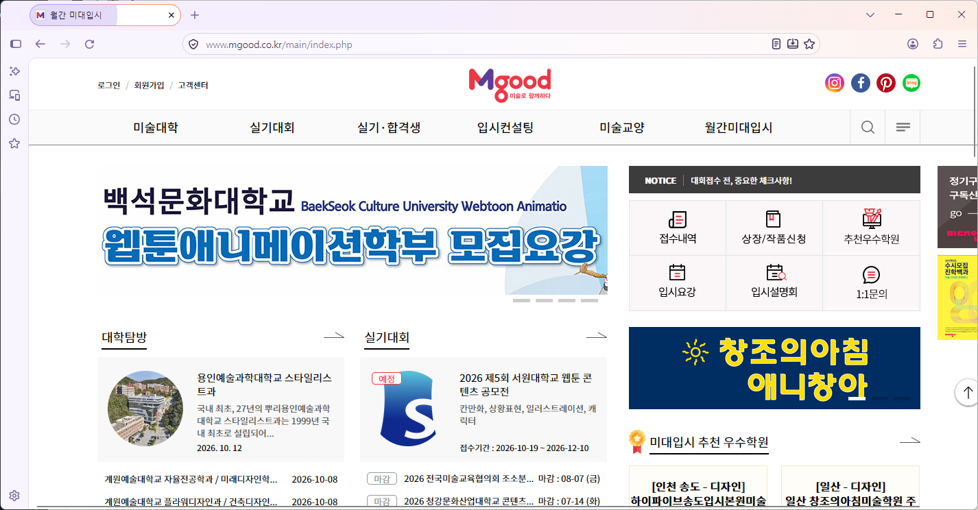The width and height of the screenshot is (978, 510).
Task: Open the green blog icon link
Action: click(x=911, y=83)
